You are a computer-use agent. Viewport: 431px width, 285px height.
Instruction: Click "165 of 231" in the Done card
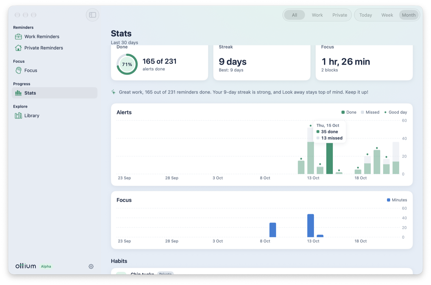point(159,61)
